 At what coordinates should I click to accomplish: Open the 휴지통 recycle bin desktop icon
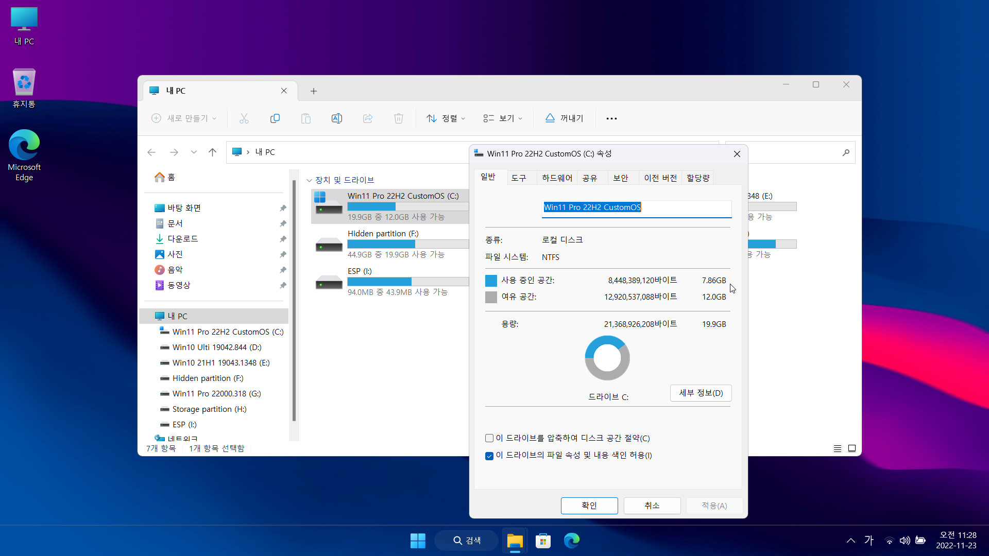coord(24,88)
